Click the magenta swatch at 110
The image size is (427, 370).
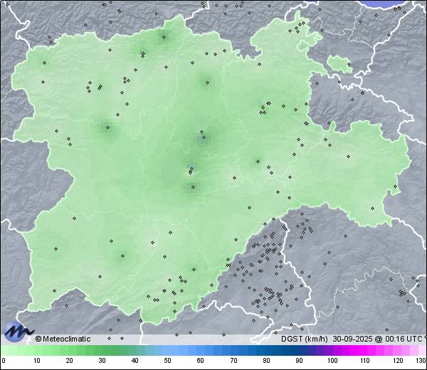click(x=365, y=350)
